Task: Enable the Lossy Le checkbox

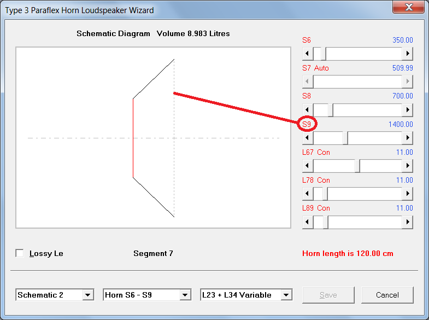Action: (x=20, y=253)
